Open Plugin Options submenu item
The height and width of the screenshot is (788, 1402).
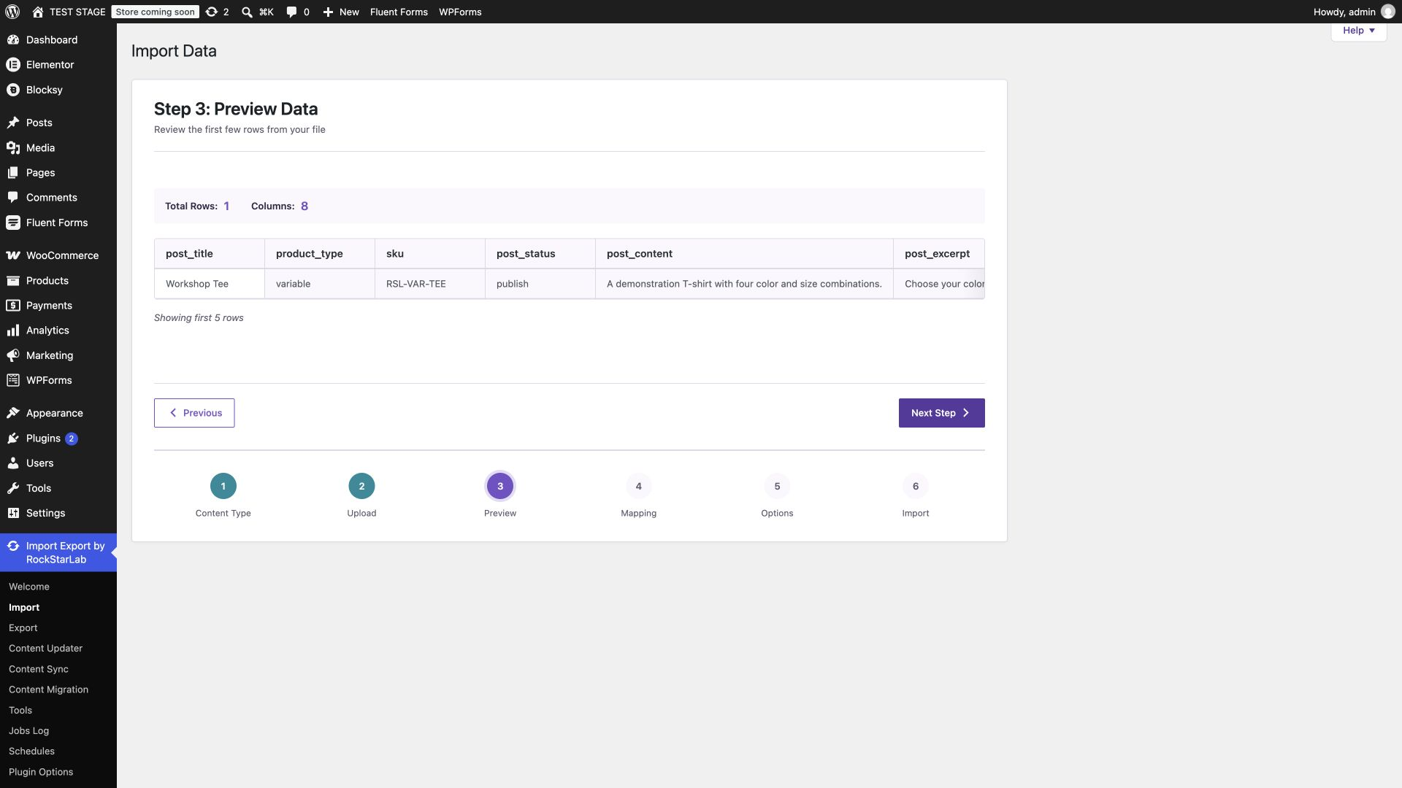click(x=41, y=772)
